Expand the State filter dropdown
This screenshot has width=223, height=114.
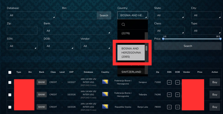pos(169,15)
